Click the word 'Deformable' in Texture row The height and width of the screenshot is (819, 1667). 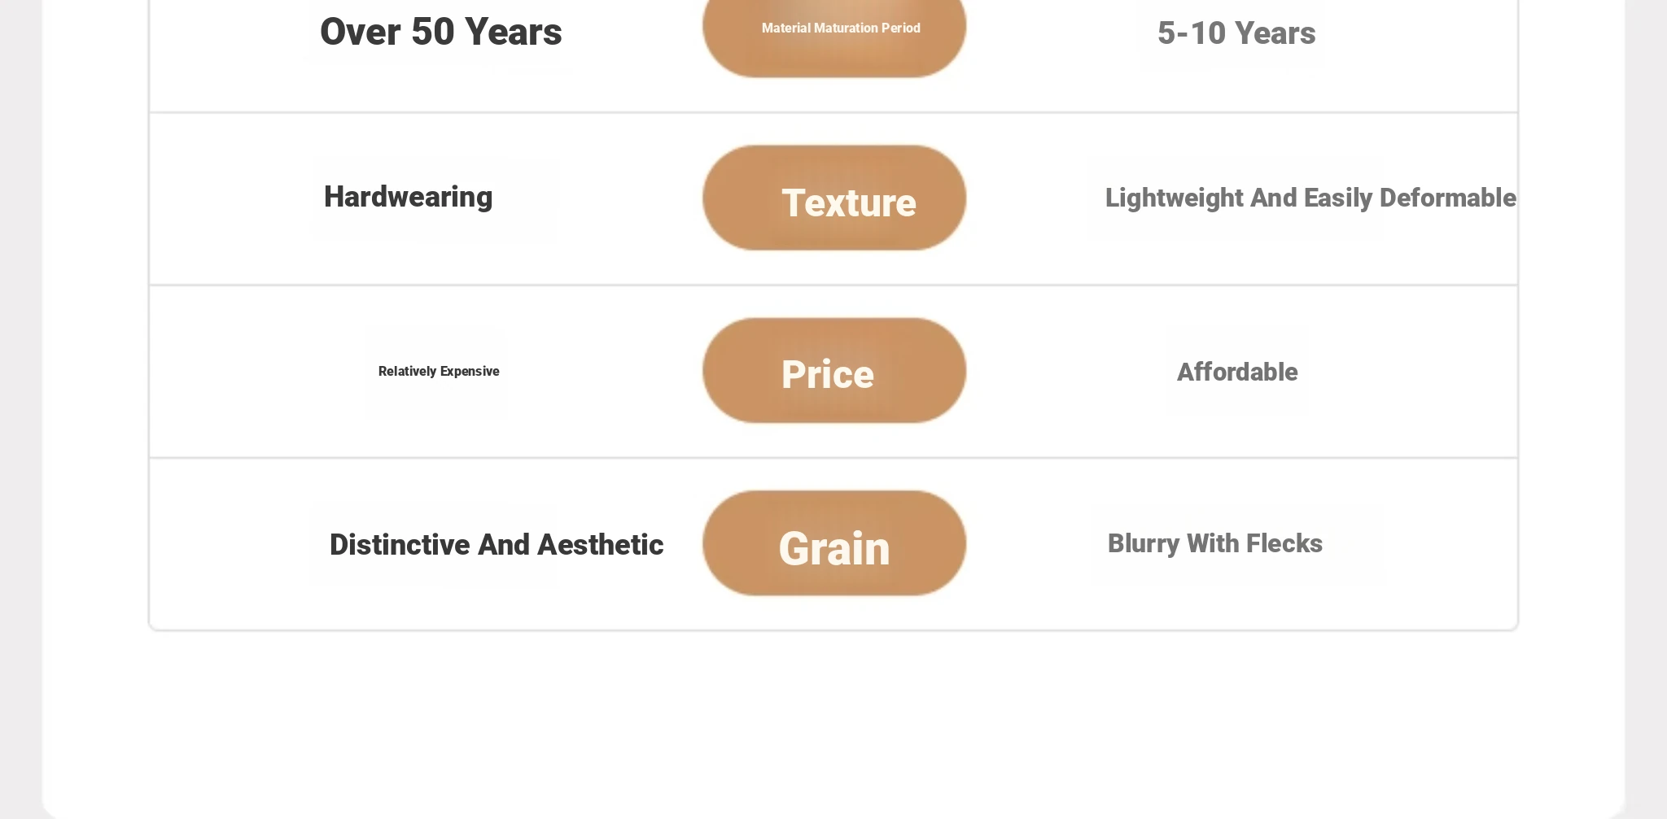coord(1448,198)
